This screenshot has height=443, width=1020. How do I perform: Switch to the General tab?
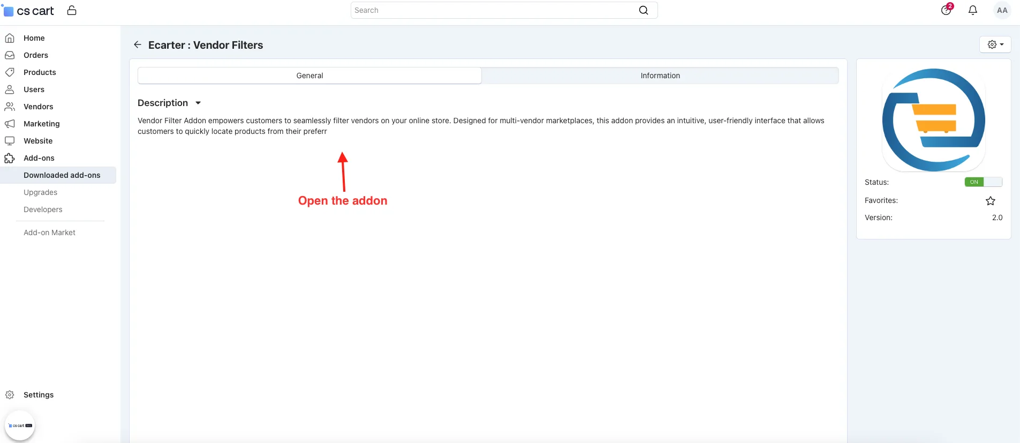click(x=309, y=76)
